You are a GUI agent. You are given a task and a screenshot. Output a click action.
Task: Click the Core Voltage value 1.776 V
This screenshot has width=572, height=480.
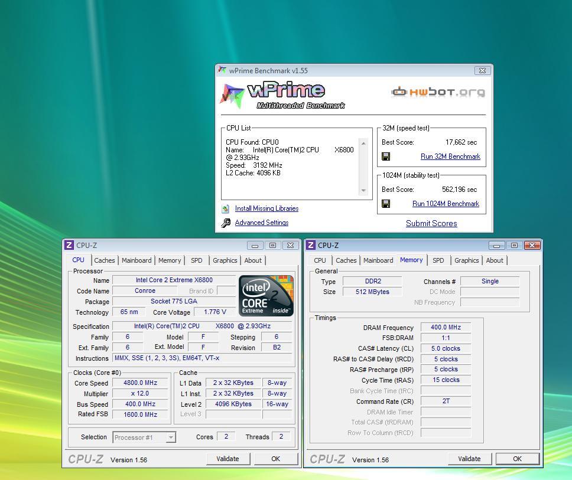215,312
